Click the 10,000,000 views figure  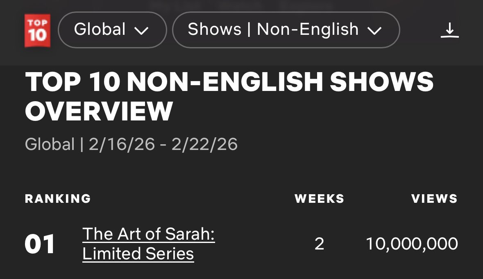[411, 244]
